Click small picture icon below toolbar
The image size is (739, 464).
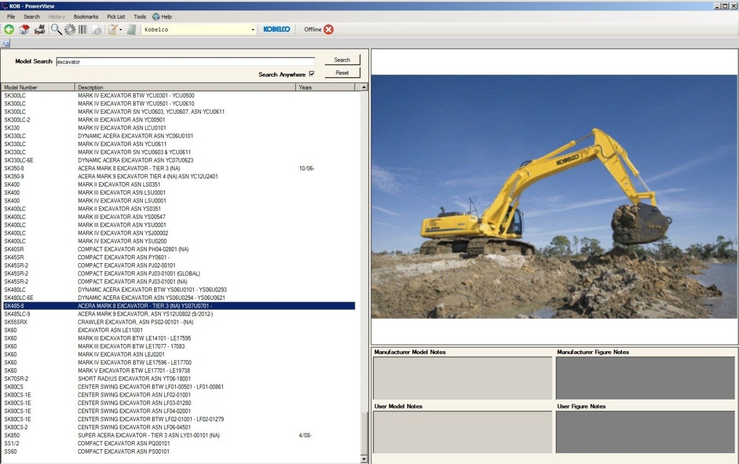[x=6, y=43]
